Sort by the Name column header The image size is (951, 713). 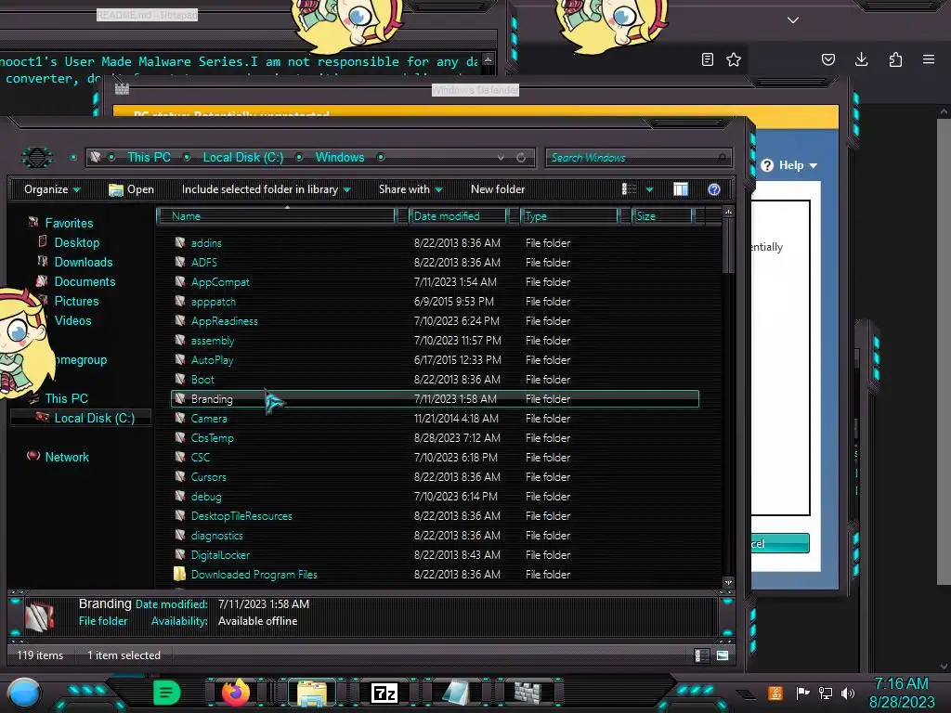point(277,215)
